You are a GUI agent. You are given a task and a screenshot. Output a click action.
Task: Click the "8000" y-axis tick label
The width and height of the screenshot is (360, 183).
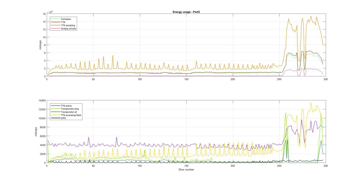(x=42, y=127)
